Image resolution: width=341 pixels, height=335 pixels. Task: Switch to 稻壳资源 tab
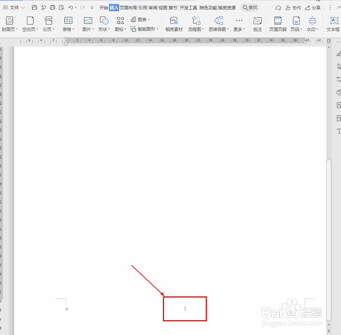[227, 8]
